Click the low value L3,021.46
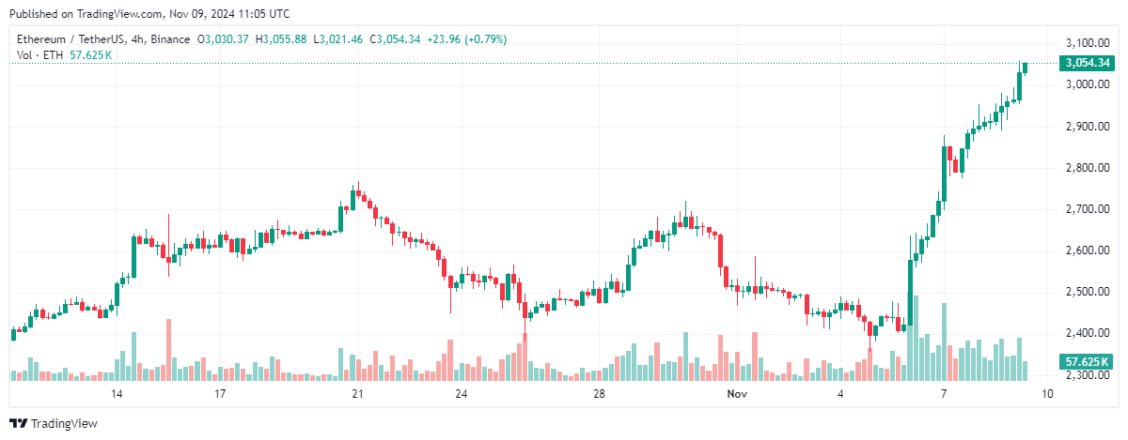 (x=338, y=39)
